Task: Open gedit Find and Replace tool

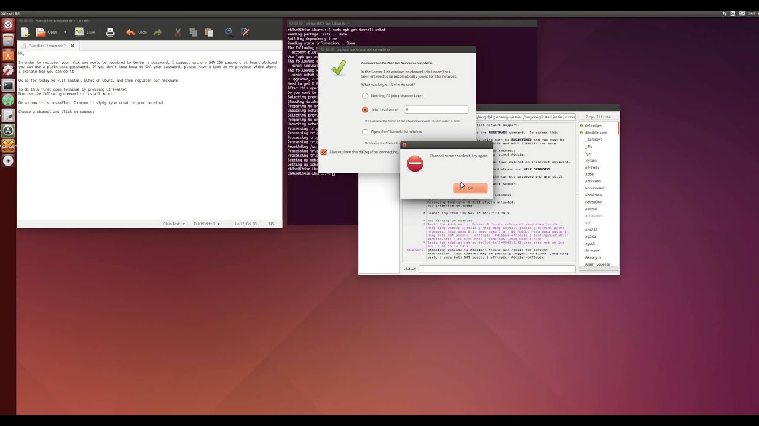Action: 245,32
